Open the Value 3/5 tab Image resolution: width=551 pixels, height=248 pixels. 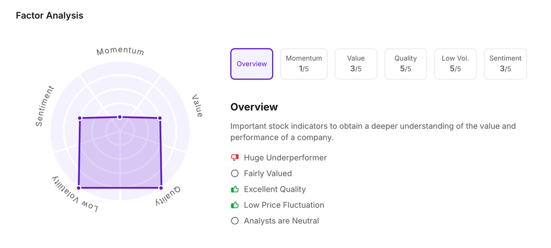point(356,64)
